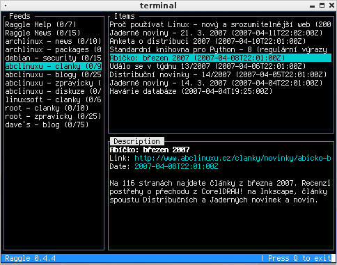Viewport: 337px width, 265px height.
Task: Open the archlinux - packages feed
Action: 53,49
